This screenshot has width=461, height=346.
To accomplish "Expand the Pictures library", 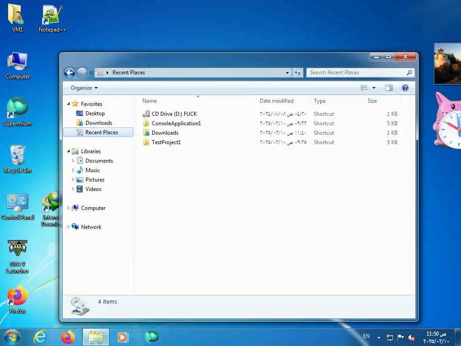I will point(73,179).
